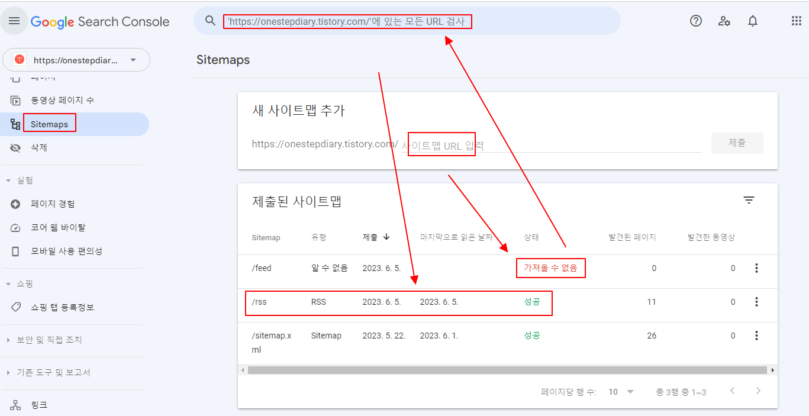Open more options for /rss row
The image size is (809, 416).
[756, 302]
